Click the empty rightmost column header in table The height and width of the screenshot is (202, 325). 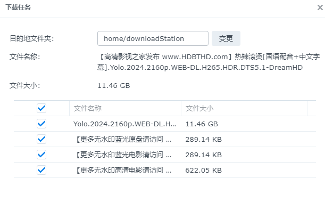(x=312, y=108)
